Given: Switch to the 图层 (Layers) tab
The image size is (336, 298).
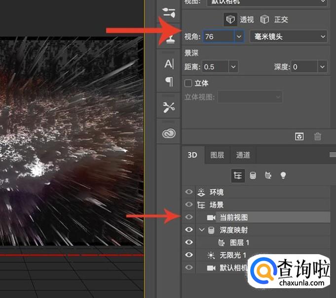Looking at the screenshot, I should (217, 155).
